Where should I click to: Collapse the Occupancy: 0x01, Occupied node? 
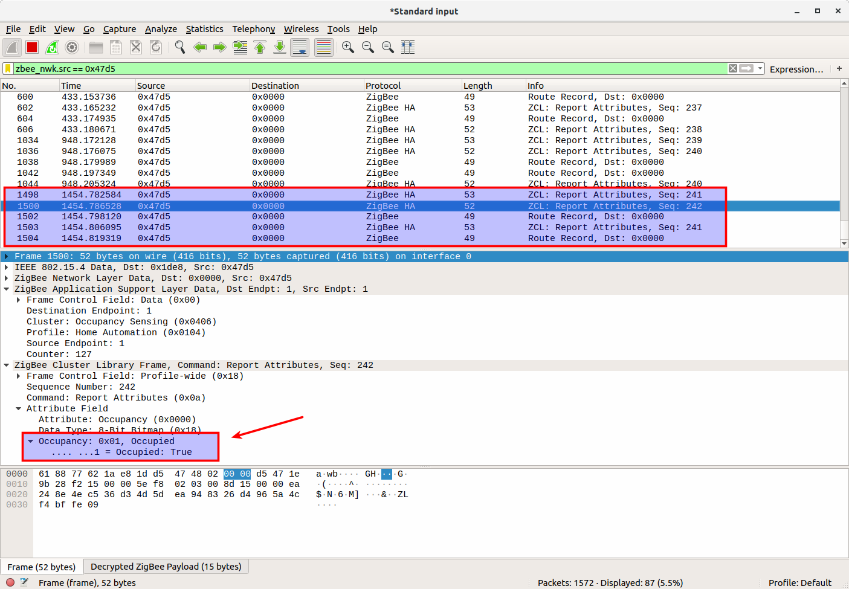31,442
